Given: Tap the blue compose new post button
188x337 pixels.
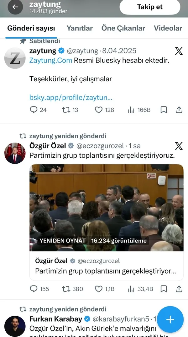Looking at the screenshot, I should 170,319.
